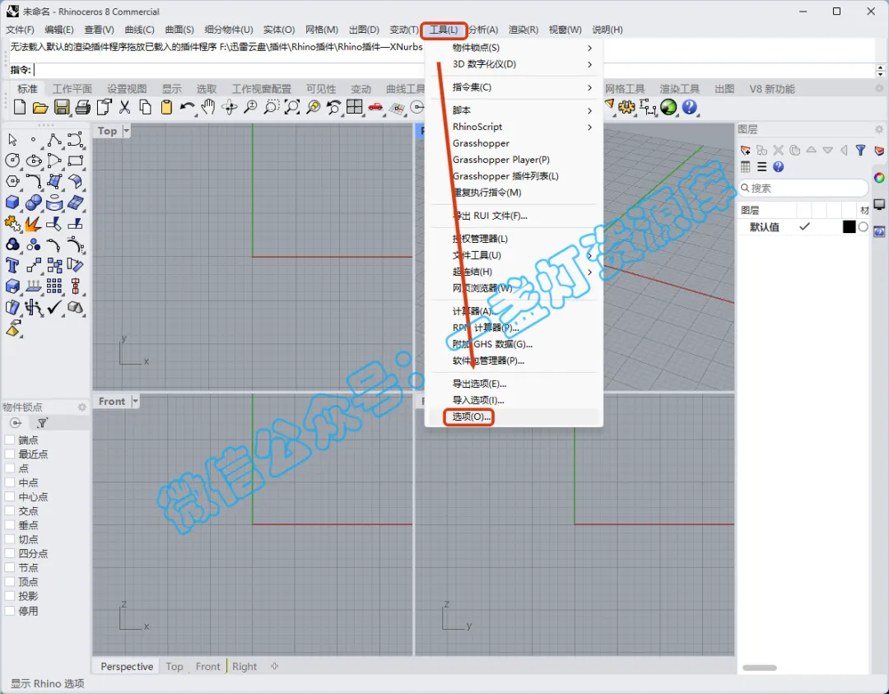Click the New file icon
This screenshot has height=694, width=889.
(x=20, y=107)
